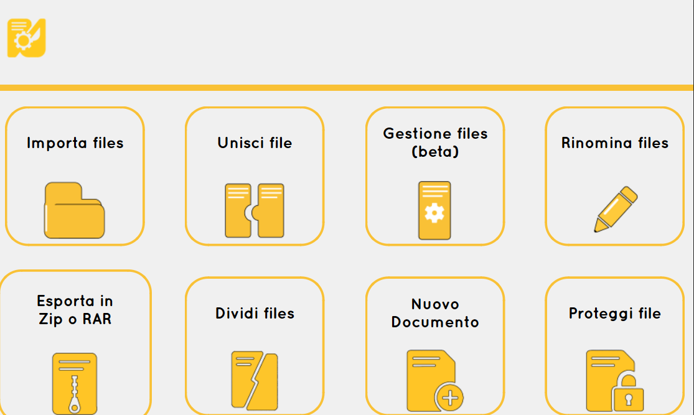Click the padlock document icon for Proteggi file
This screenshot has height=415, width=694.
click(x=614, y=380)
